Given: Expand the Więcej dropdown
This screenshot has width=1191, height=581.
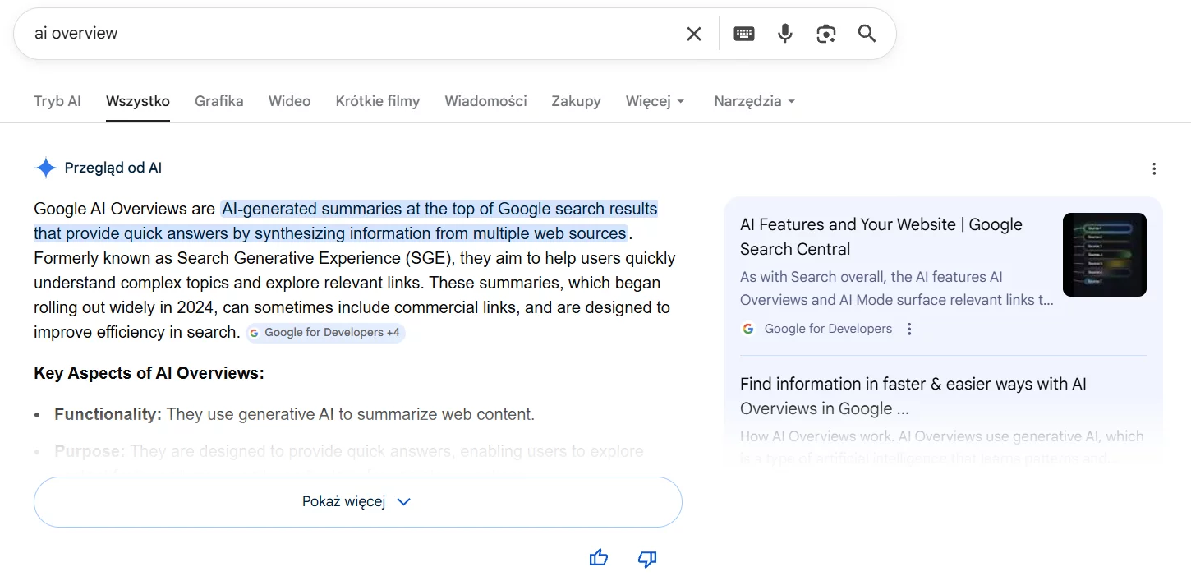Looking at the screenshot, I should click(x=655, y=101).
